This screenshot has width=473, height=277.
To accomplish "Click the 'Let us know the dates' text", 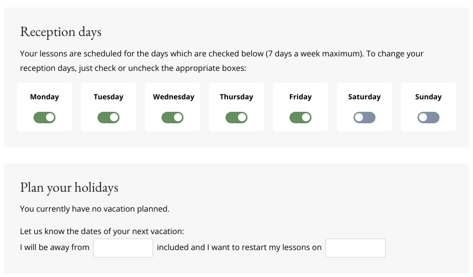I will [102, 232].
